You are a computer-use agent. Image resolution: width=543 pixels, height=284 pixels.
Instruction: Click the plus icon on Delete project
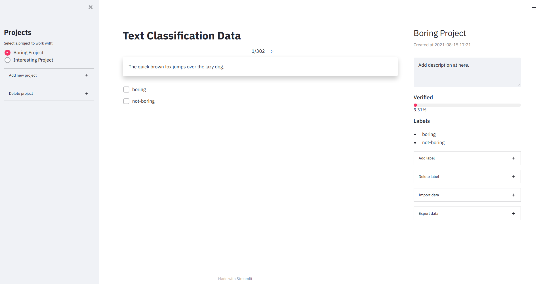pyautogui.click(x=87, y=94)
